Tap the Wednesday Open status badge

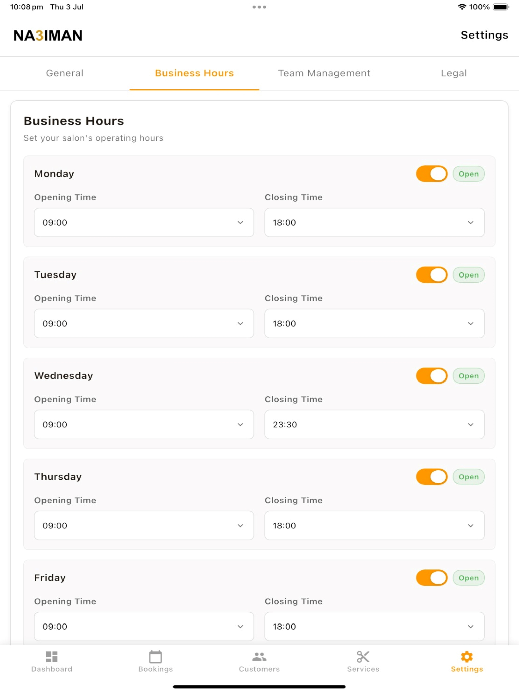click(x=468, y=376)
